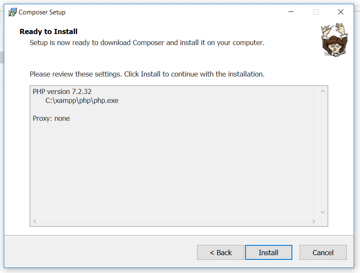This screenshot has width=360, height=273.
Task: Click the Composer Setup title bar icon
Action: pos(12,12)
